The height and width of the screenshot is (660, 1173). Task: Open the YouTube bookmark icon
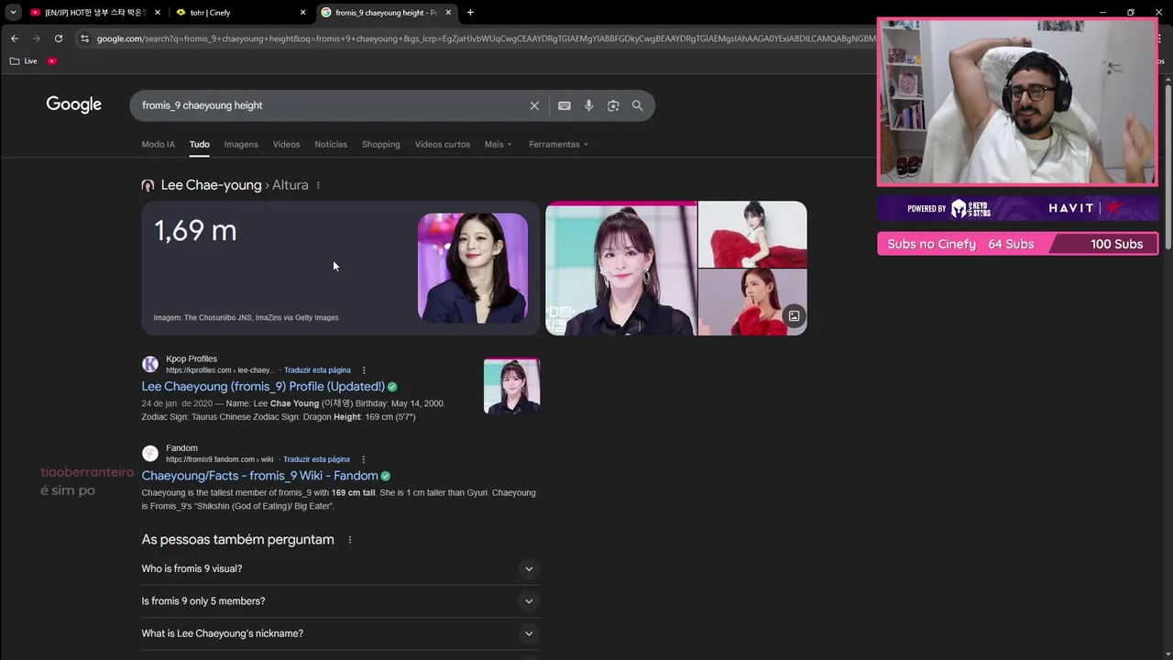[x=52, y=60]
